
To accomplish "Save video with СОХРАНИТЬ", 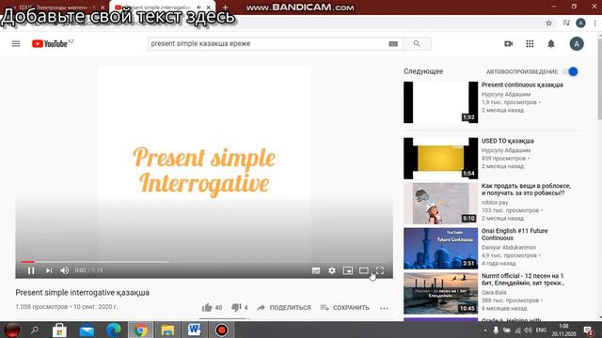I will [345, 308].
